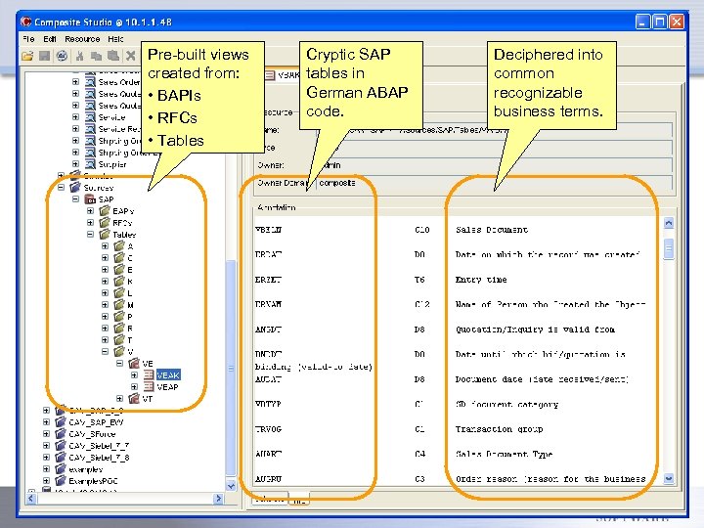Click the Owner Domain field showing composite
The image size is (704, 528).
(494, 183)
